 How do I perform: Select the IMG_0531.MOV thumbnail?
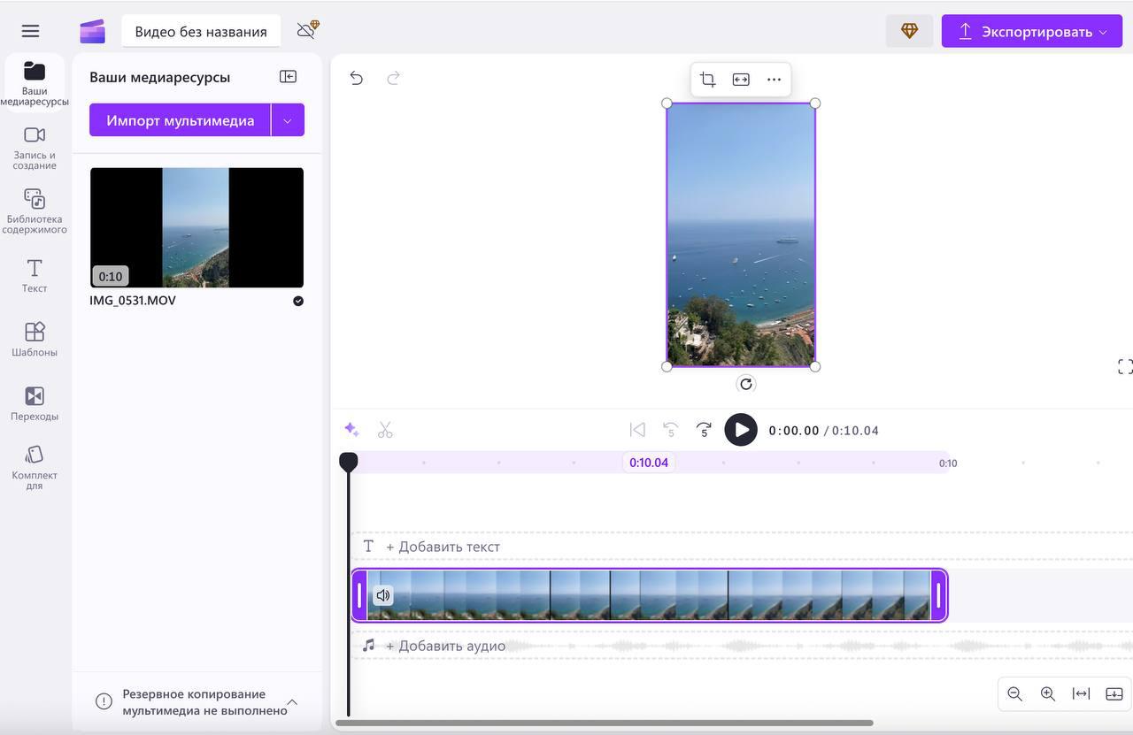[x=197, y=227]
